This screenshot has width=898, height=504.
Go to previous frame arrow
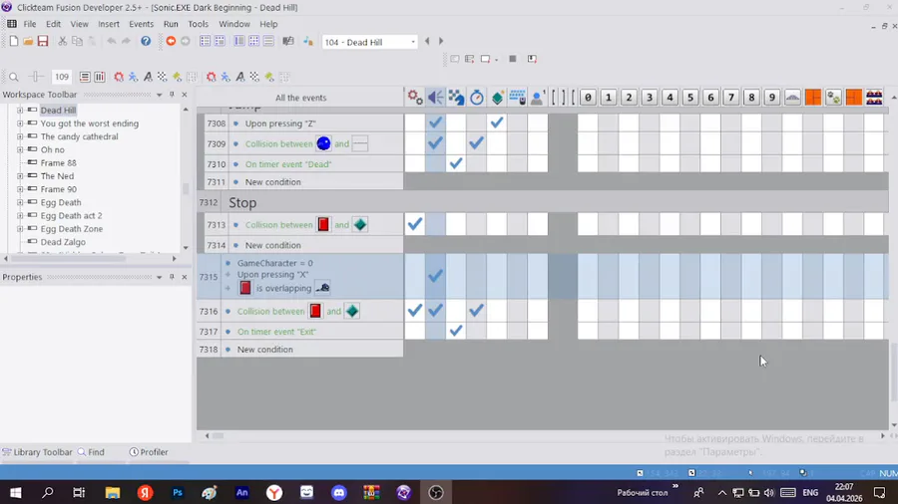coord(427,41)
